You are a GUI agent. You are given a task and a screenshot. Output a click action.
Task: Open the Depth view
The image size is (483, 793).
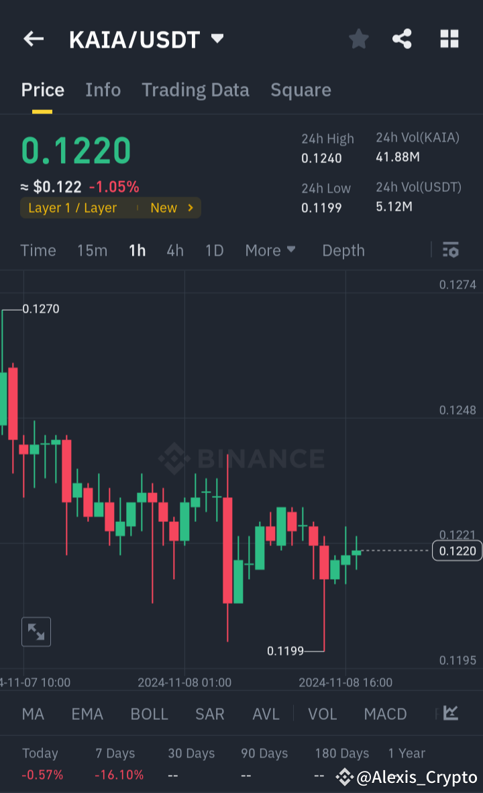pyautogui.click(x=343, y=250)
